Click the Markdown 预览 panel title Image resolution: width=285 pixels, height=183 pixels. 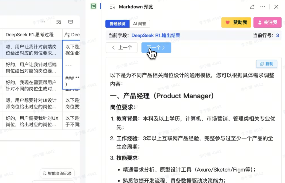click(x=136, y=7)
